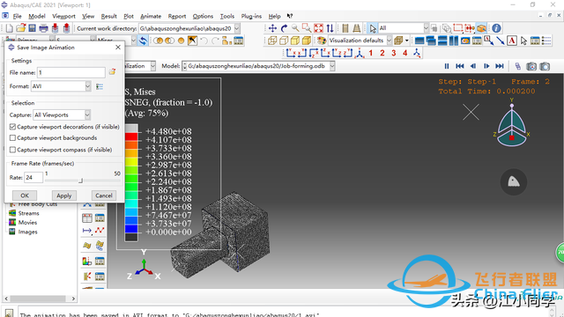Viewport: 564px width, 317px height.
Task: Enable Capture viewport backgrounds
Action: 13,138
